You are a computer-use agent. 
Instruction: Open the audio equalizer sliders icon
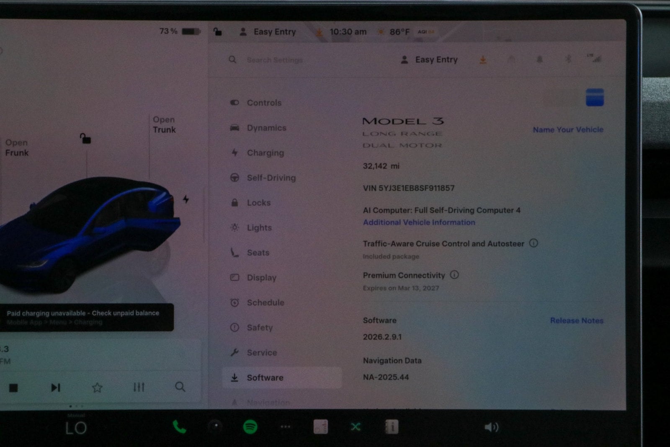pyautogui.click(x=139, y=387)
